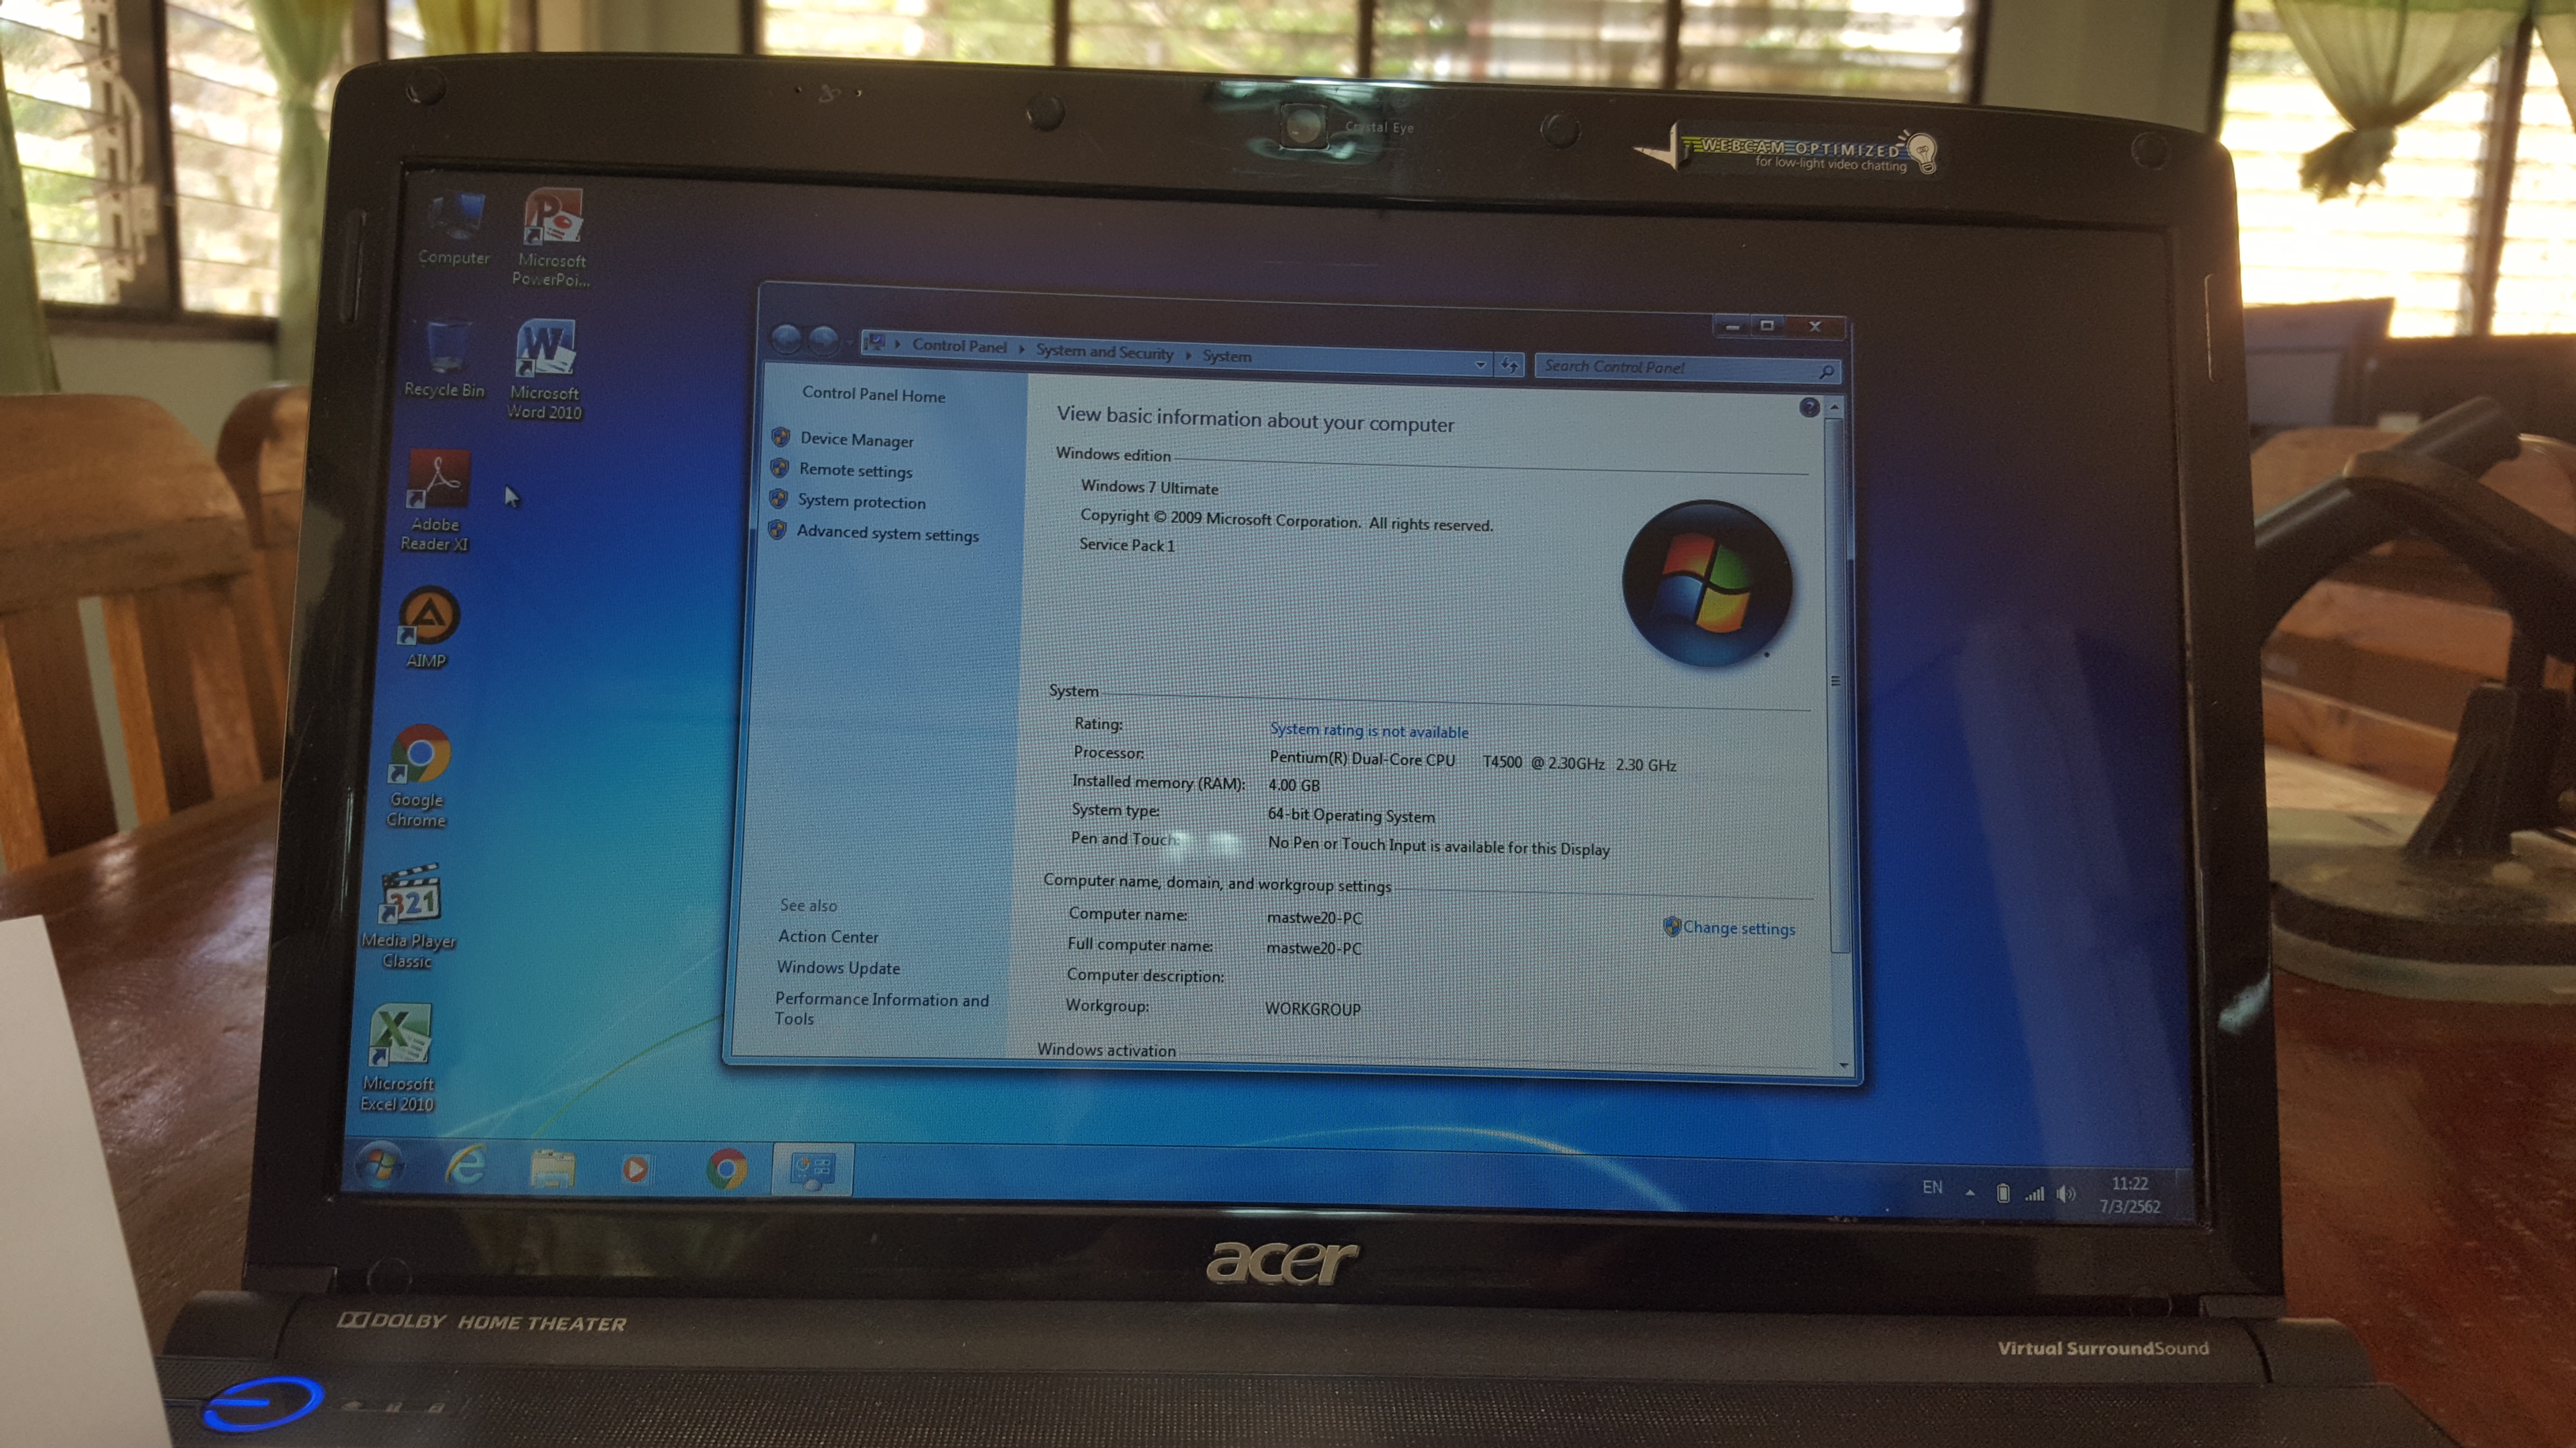Open Action Center link
The height and width of the screenshot is (1448, 2576).
[828, 936]
